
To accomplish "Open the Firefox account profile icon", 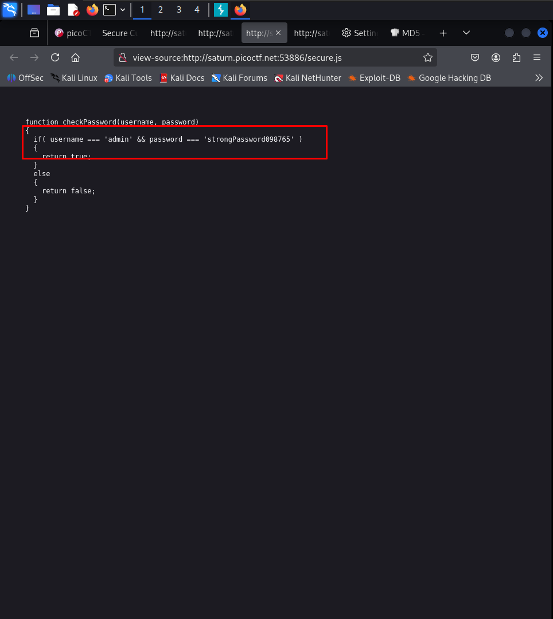I will (x=496, y=57).
